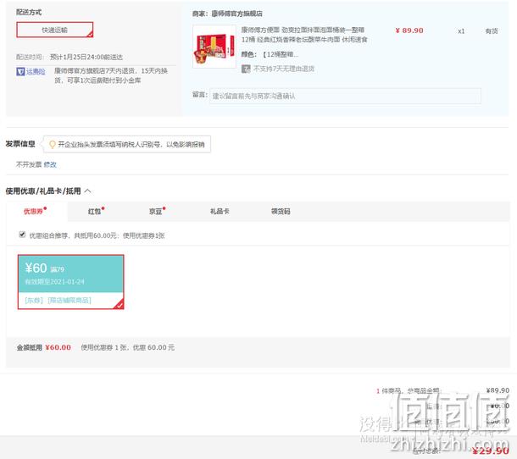Image resolution: width=517 pixels, height=459 pixels.
Task: Toggle the ¥60 满79 coupon card
Action: [x=71, y=282]
